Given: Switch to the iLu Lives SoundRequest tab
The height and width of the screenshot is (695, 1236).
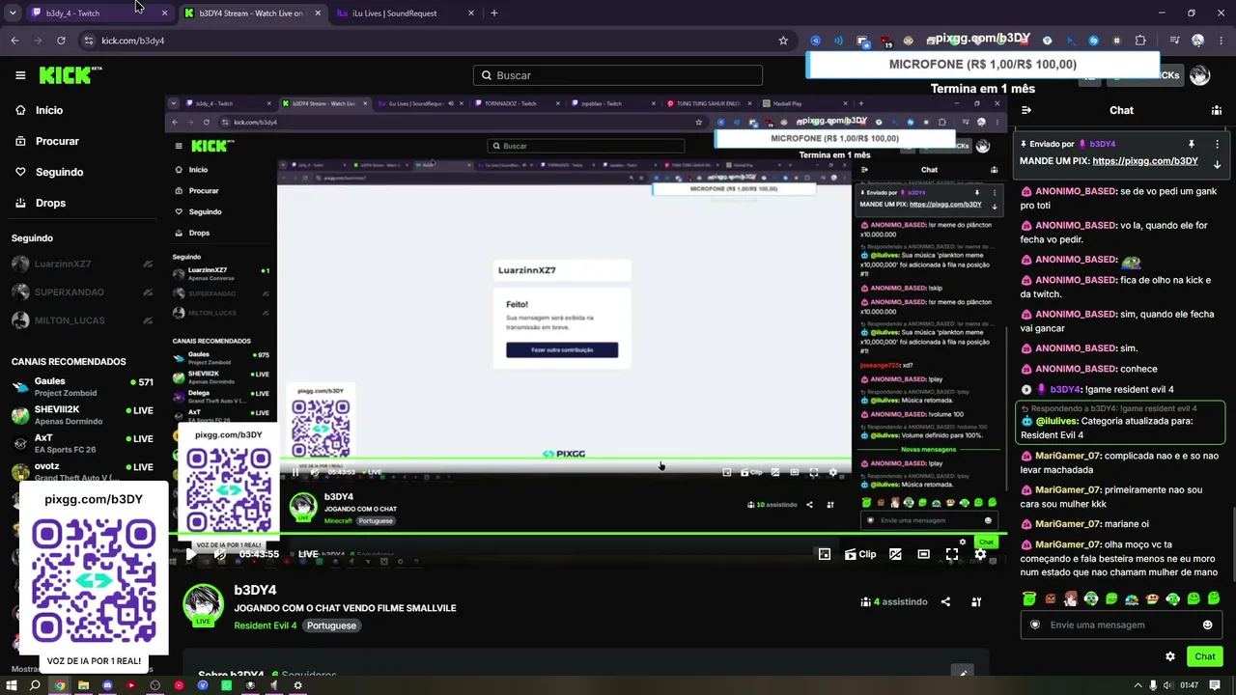Looking at the screenshot, I should [x=406, y=14].
